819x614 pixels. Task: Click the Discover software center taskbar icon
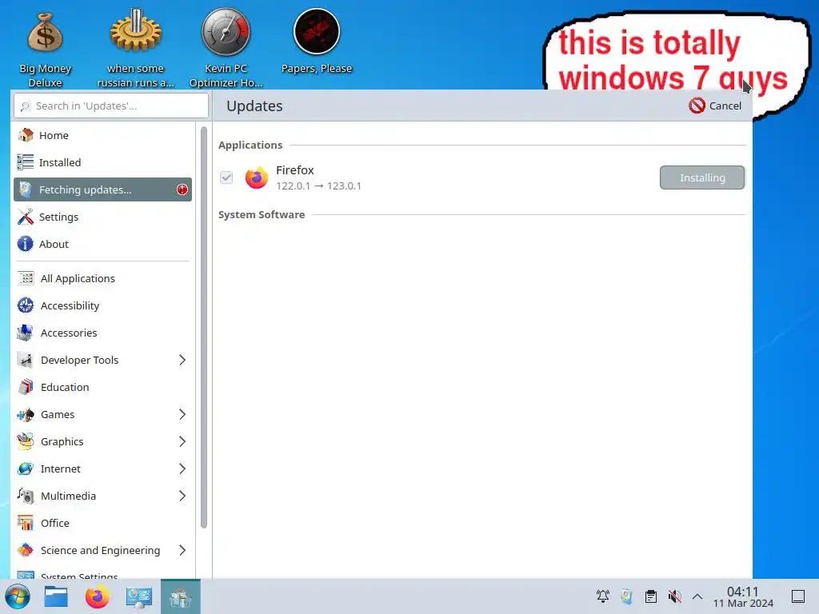point(180,596)
